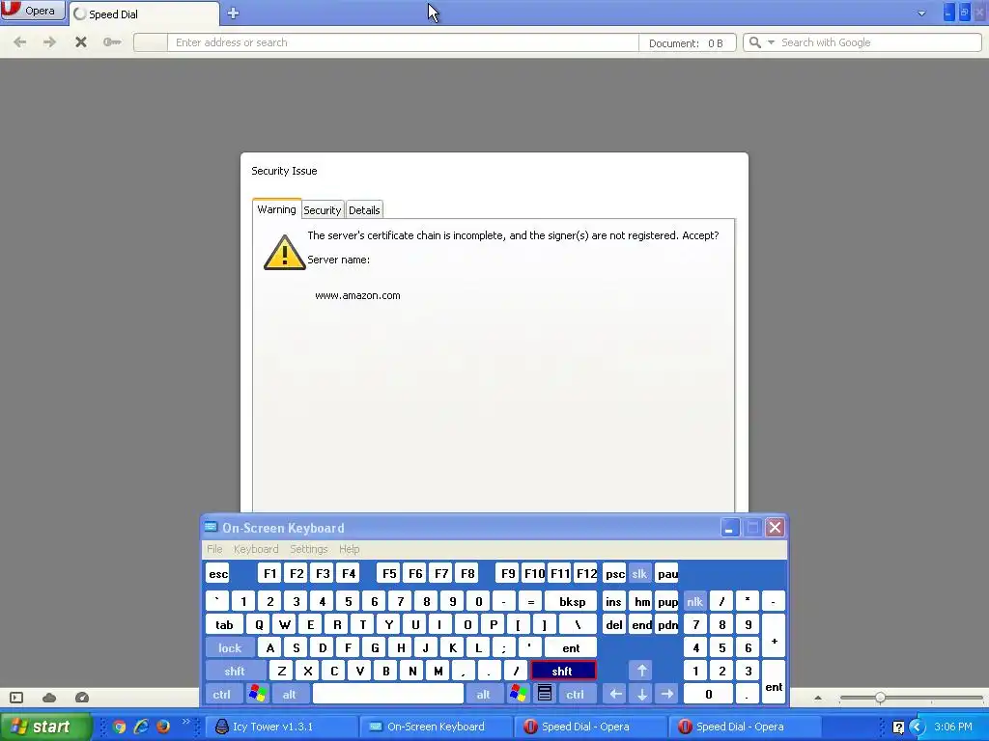Toggle the Opera panels icon in status bar

(x=16, y=697)
